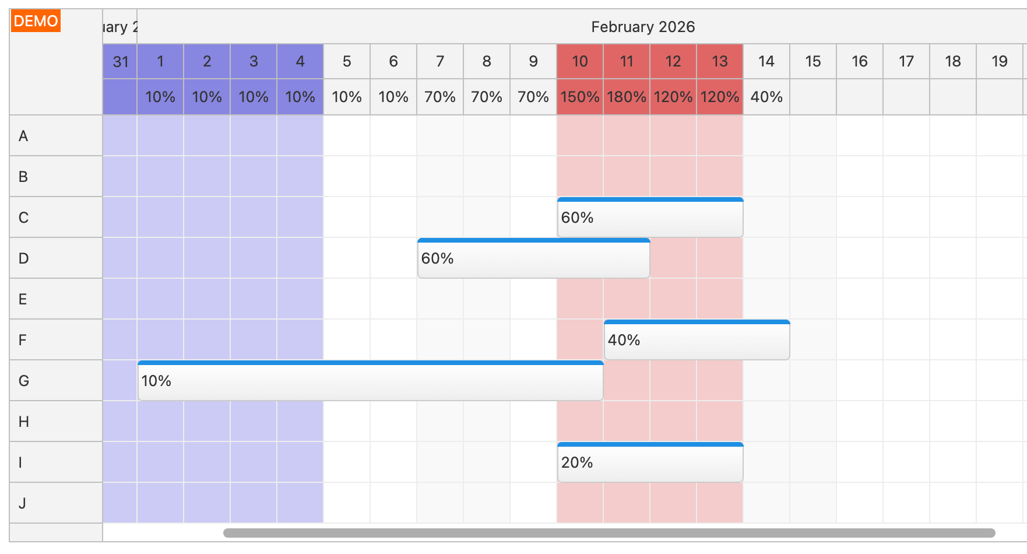1027x554 pixels.
Task: Click day 19 column header
Action: pos(1000,61)
